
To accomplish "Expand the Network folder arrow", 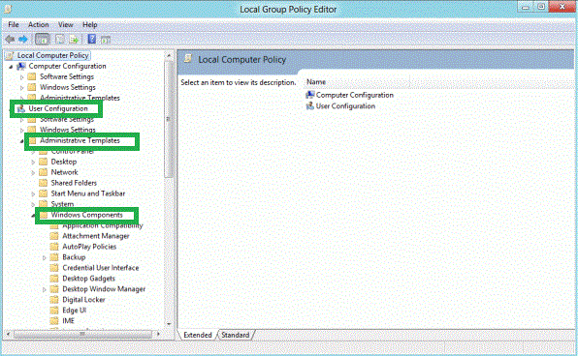I will tap(33, 173).
